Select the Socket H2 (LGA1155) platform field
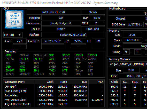 point(73,35)
